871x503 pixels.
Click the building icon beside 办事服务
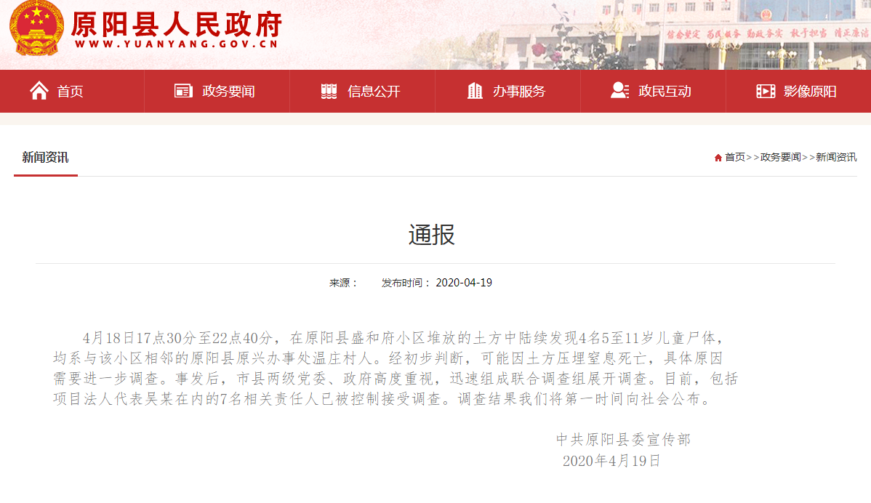click(475, 91)
